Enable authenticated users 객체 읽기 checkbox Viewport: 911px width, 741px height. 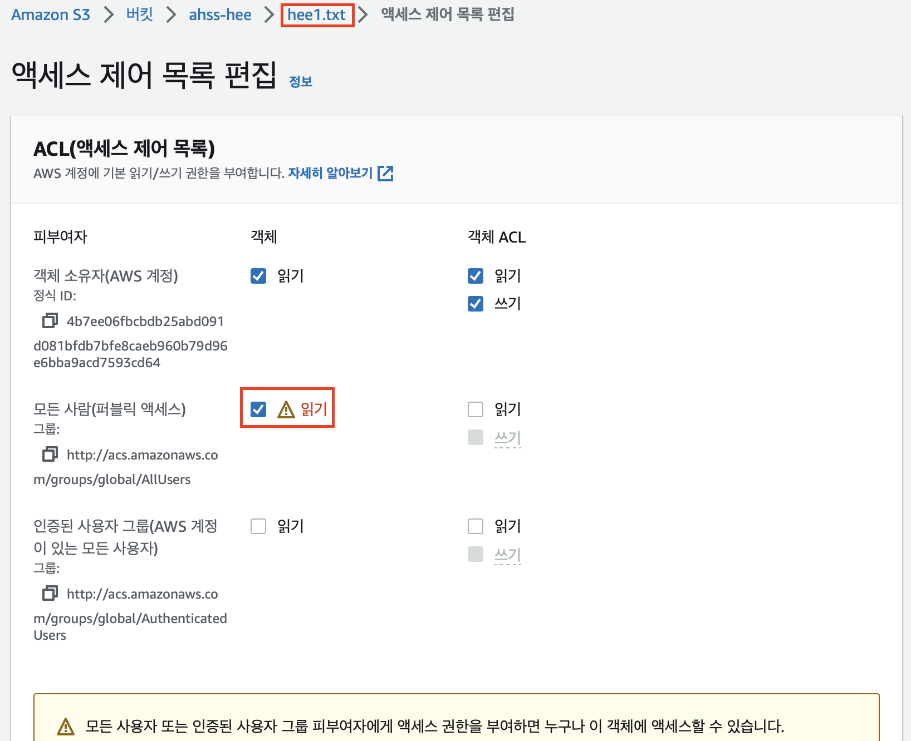point(258,526)
